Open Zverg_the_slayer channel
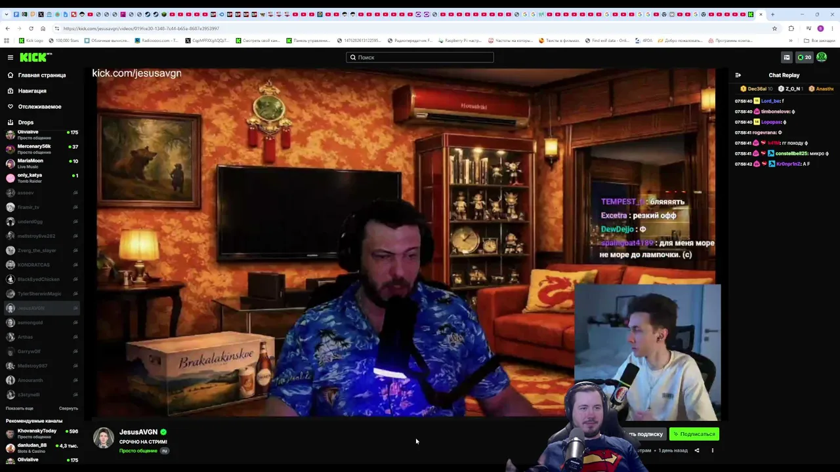 (42, 250)
